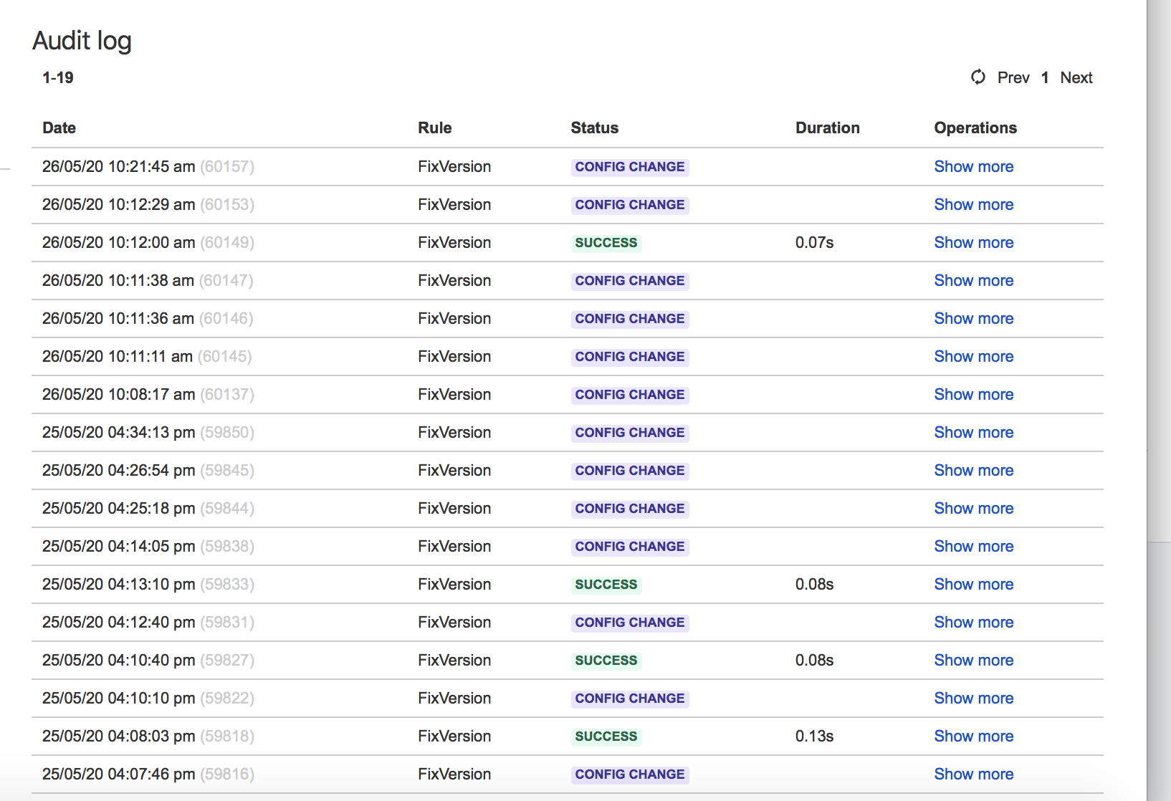Click the CONFIG CHANGE badge on entry 60153
Screen dimensions: 1171x801
click(629, 205)
